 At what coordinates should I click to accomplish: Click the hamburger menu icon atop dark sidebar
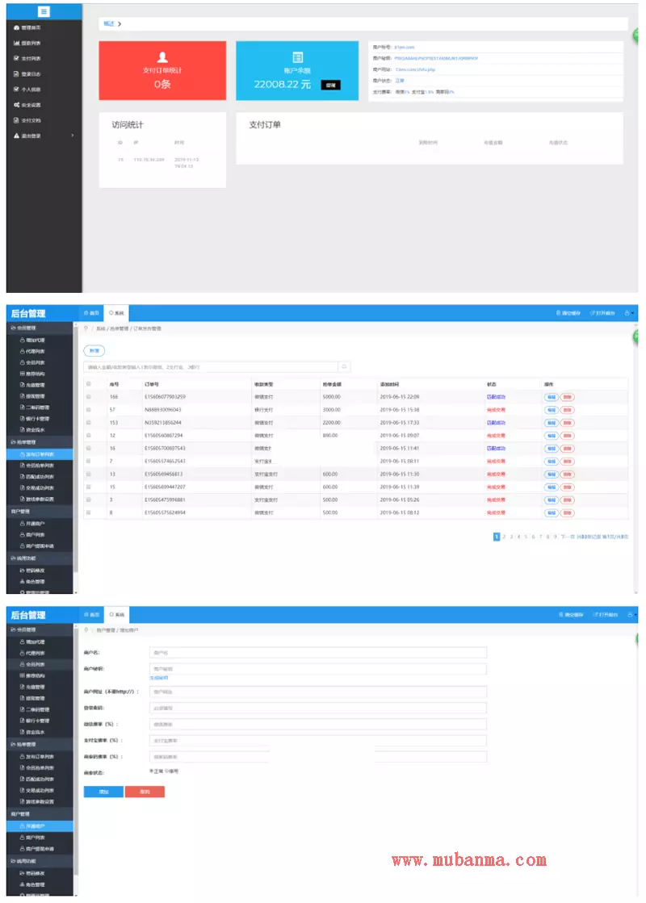44,11
